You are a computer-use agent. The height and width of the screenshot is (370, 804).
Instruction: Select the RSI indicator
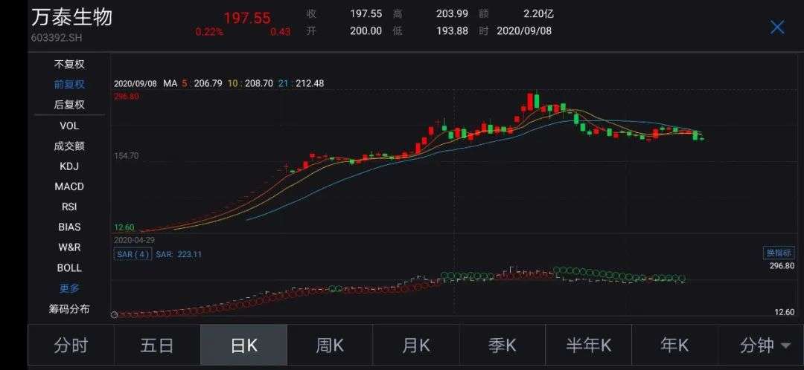tap(69, 207)
